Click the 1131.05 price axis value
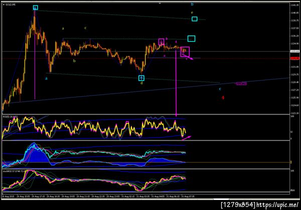The height and width of the screenshot is (210, 301). pos(294,66)
